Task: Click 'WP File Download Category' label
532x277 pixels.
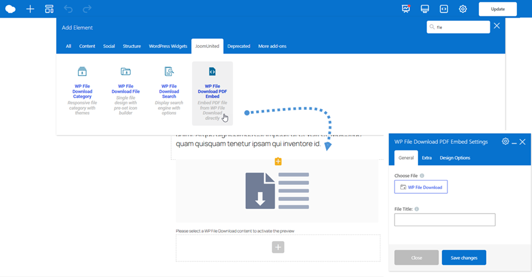Action: [82, 91]
